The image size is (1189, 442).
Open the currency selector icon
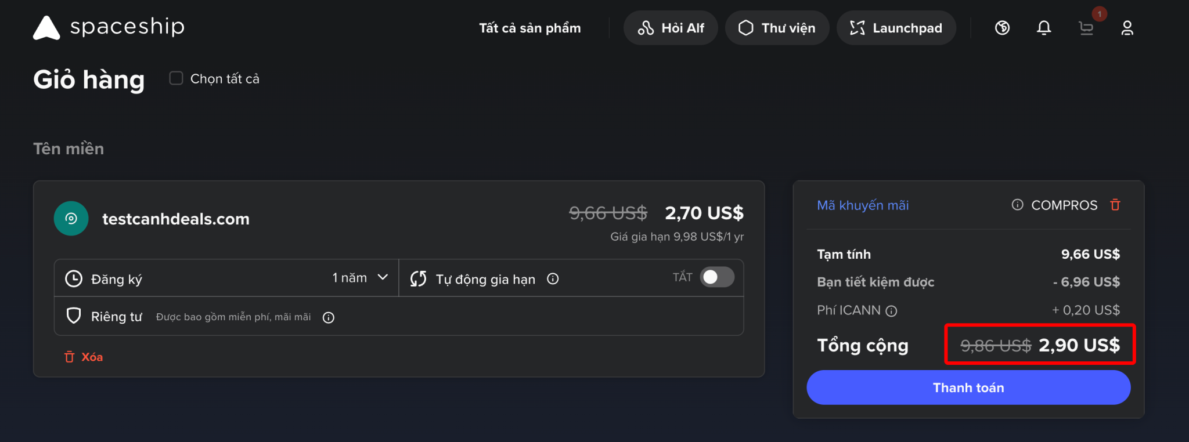(1002, 28)
